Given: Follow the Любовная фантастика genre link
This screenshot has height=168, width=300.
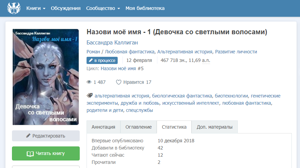Looking at the screenshot, I should pyautogui.click(x=130, y=52).
